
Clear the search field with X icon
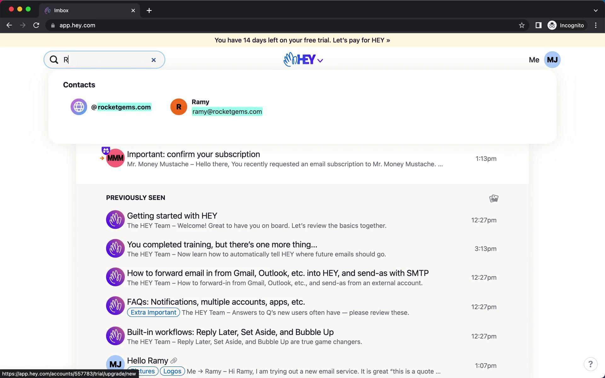coord(153,60)
